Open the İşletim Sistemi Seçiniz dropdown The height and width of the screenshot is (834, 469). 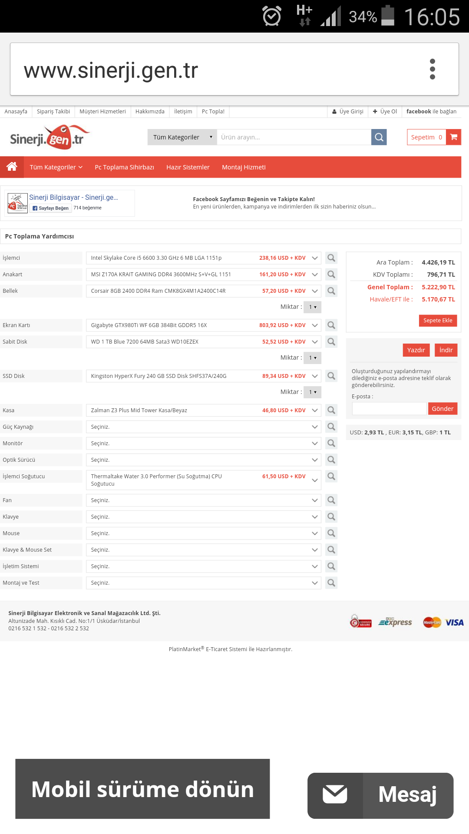point(204,566)
